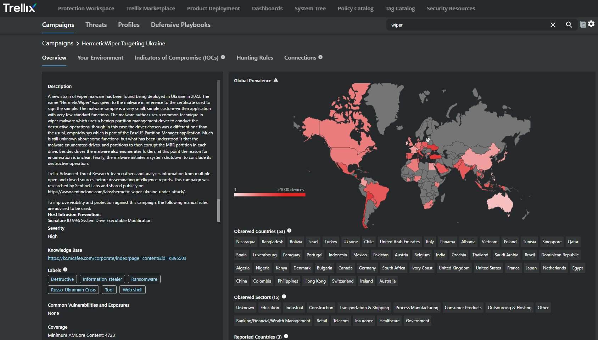Open Protection Workspace menu
This screenshot has height=340, width=598.
86,9
